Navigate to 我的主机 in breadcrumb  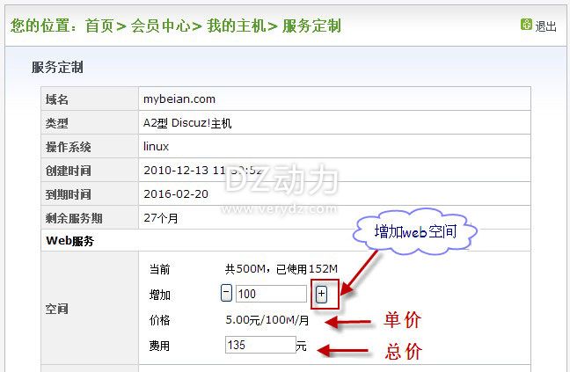(236, 26)
